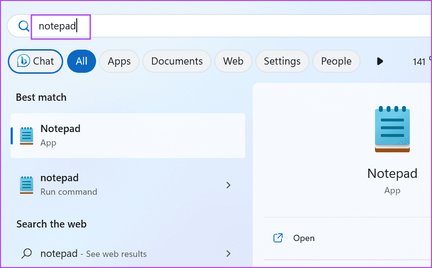Click the web search magnifier icon
432x268 pixels.
[x=27, y=254]
